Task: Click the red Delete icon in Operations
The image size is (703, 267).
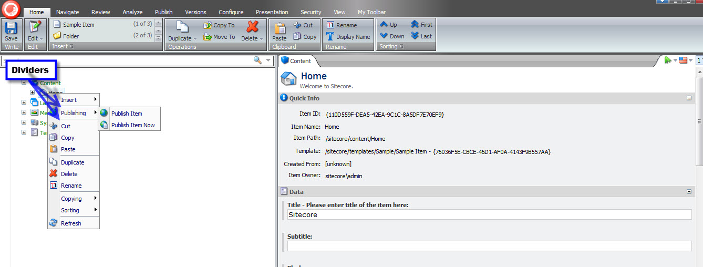Action: click(x=252, y=27)
